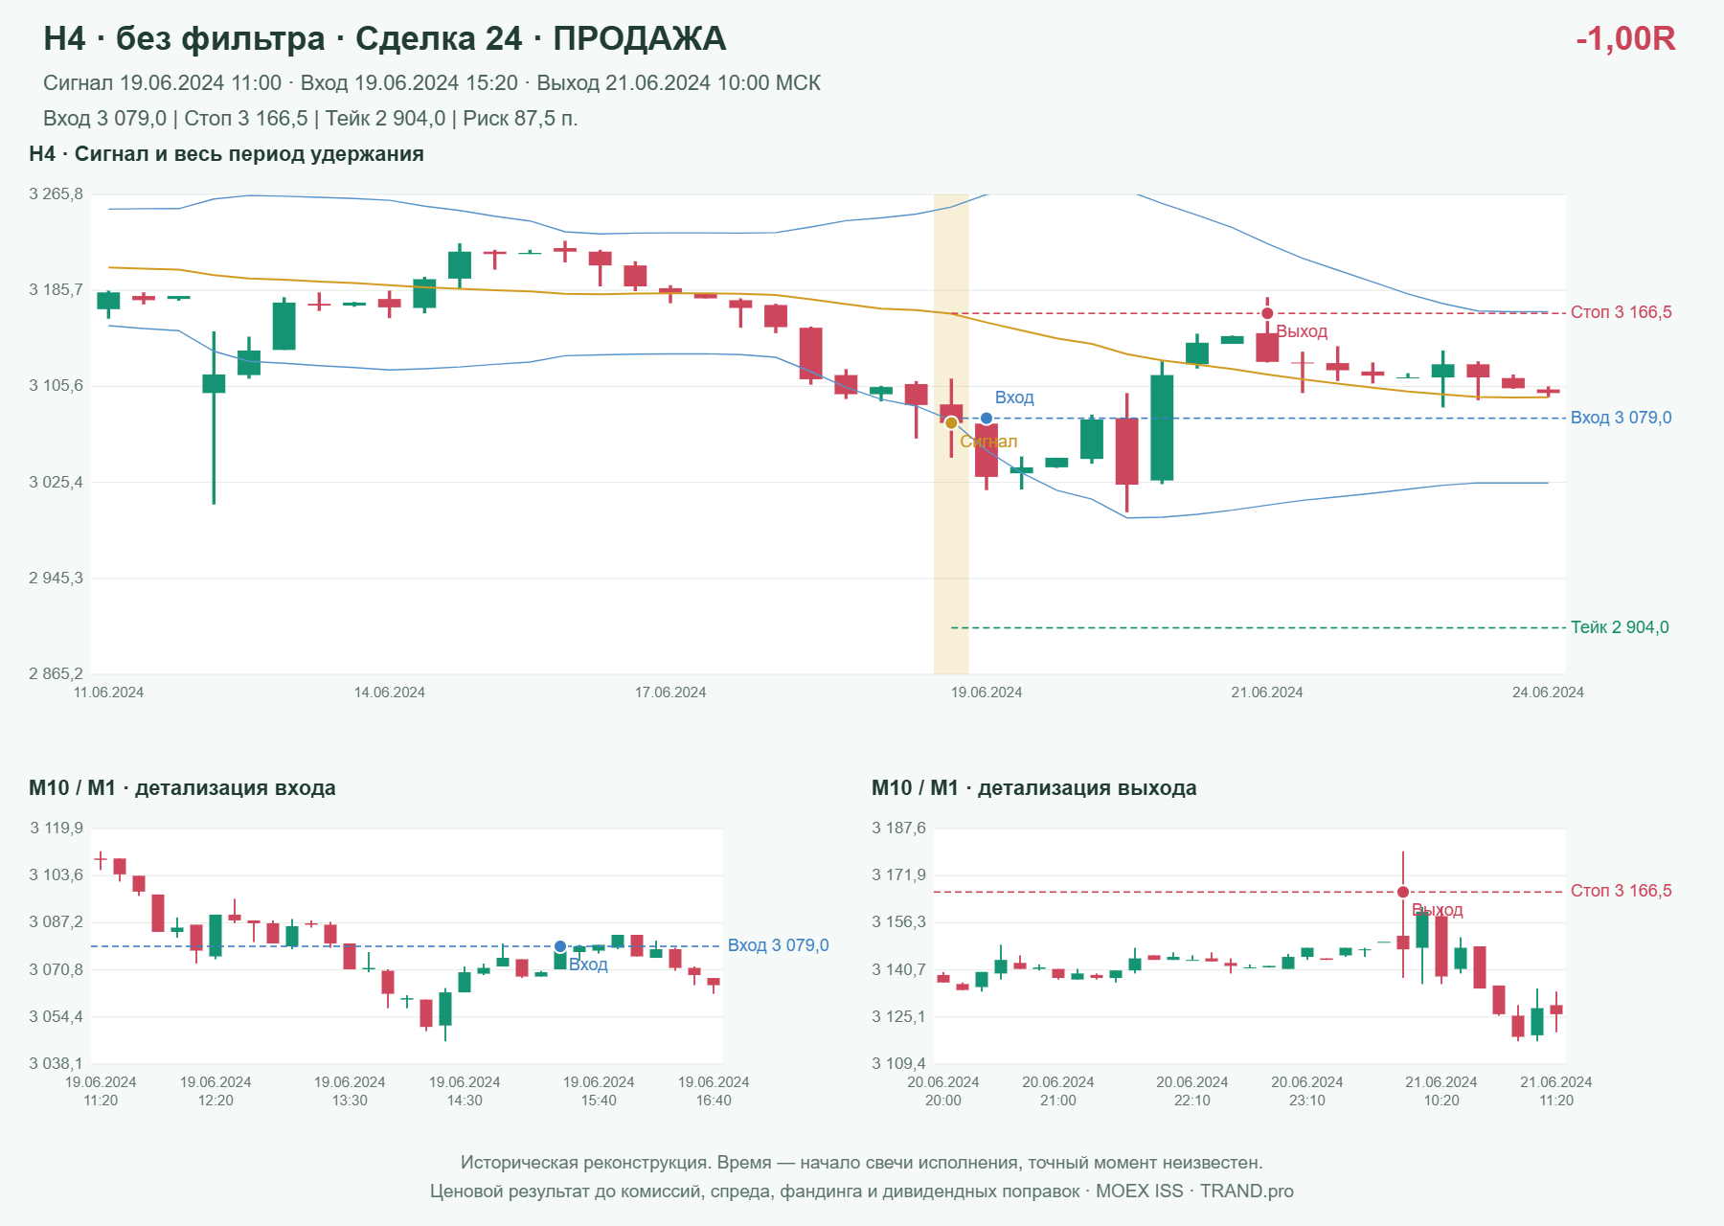Click the 19.06.2024 date on H4 axis
Screen dimensions: 1724x1226
pyautogui.click(x=987, y=692)
